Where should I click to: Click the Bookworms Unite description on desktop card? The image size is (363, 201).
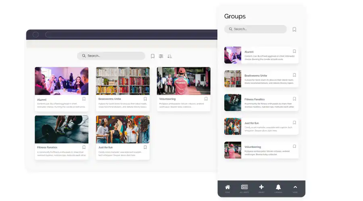[x=123, y=105]
